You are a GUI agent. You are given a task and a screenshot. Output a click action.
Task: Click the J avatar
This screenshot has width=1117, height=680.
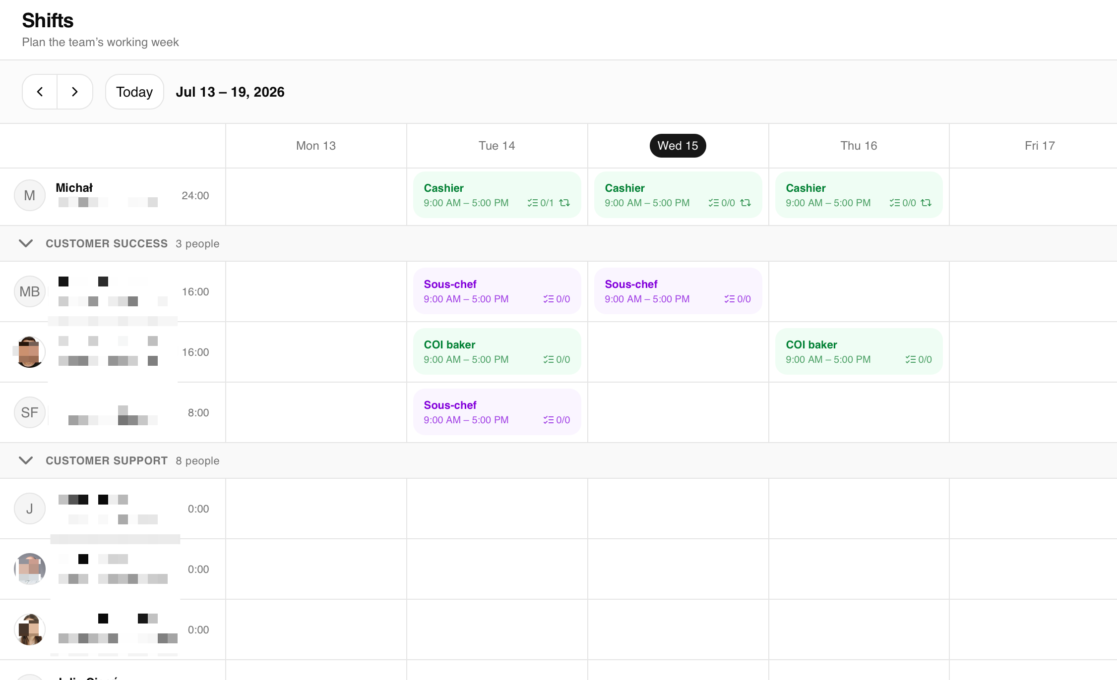tap(30, 509)
